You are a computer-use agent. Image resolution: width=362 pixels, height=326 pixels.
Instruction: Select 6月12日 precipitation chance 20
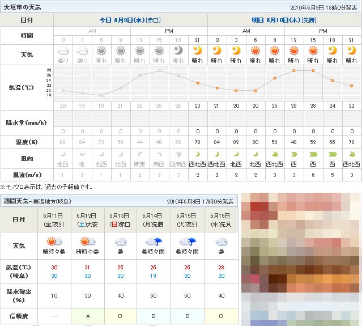coord(88,296)
